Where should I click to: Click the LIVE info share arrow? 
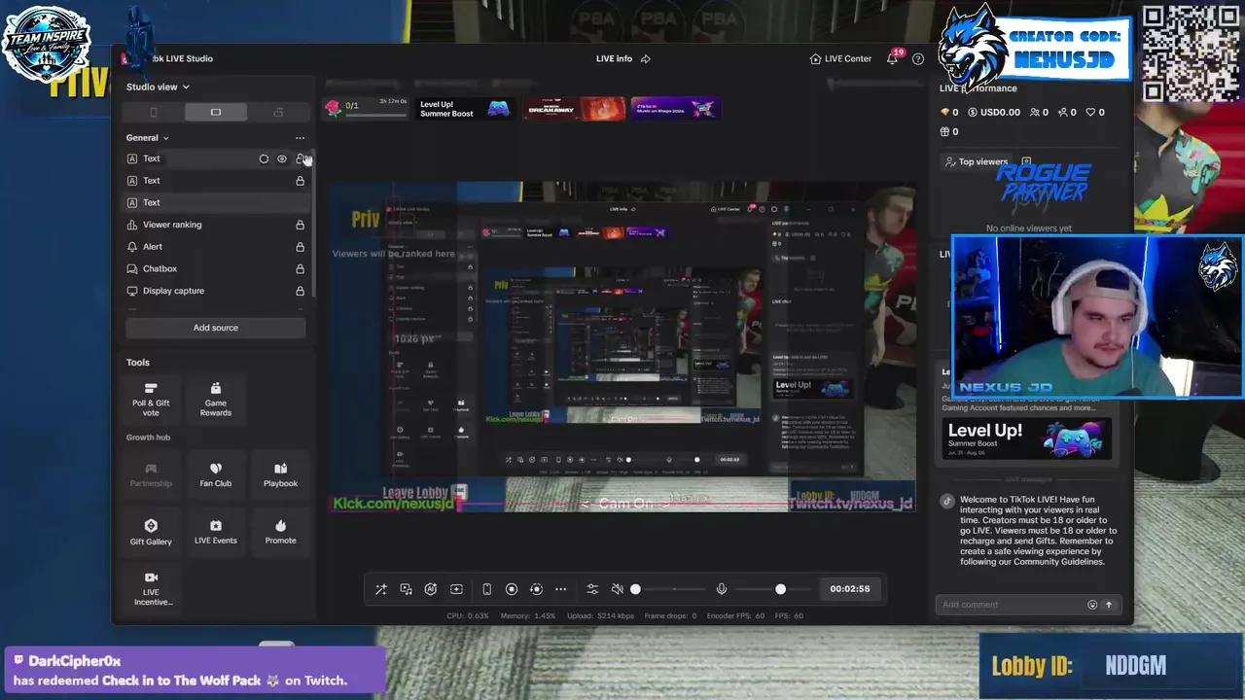[x=645, y=59]
